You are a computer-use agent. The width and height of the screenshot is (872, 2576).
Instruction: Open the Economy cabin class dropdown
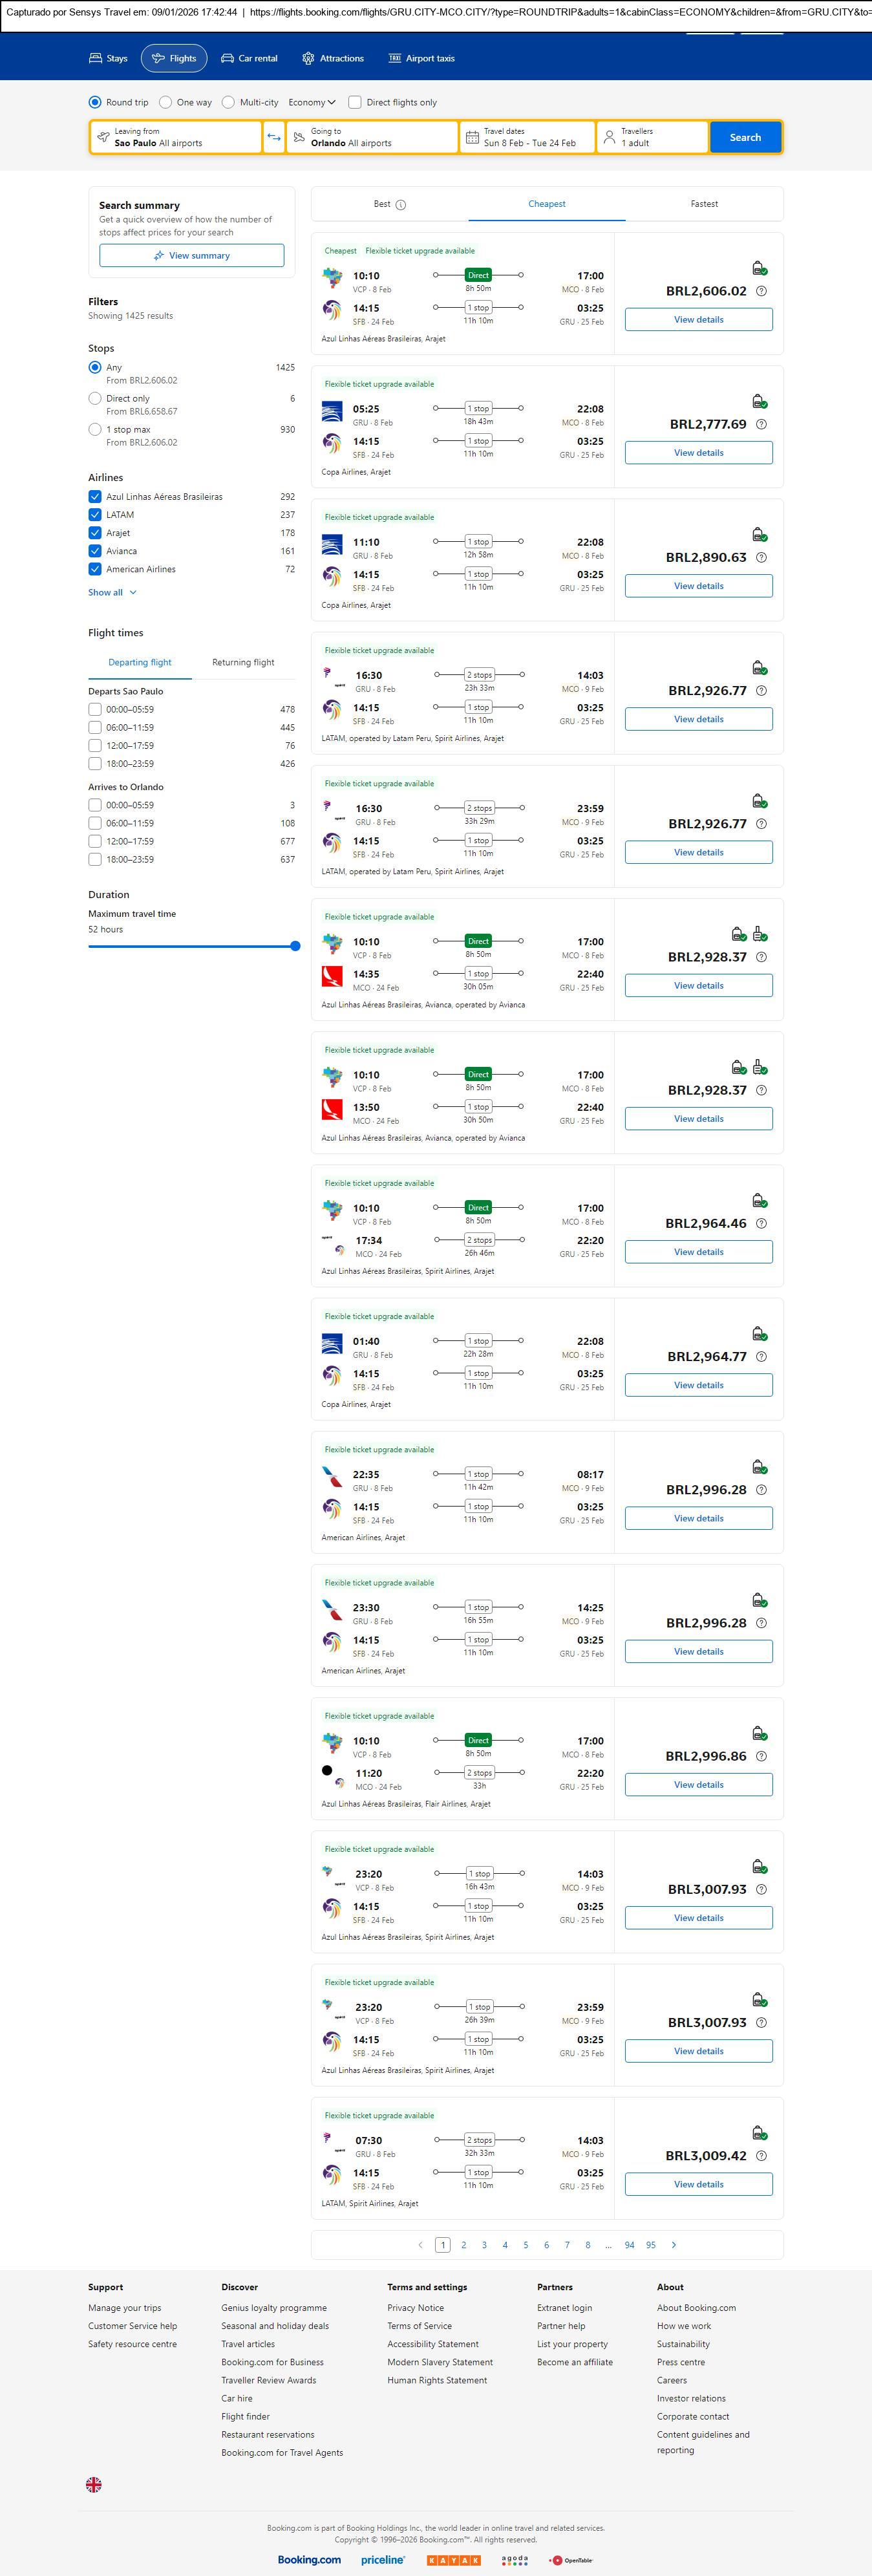click(312, 102)
